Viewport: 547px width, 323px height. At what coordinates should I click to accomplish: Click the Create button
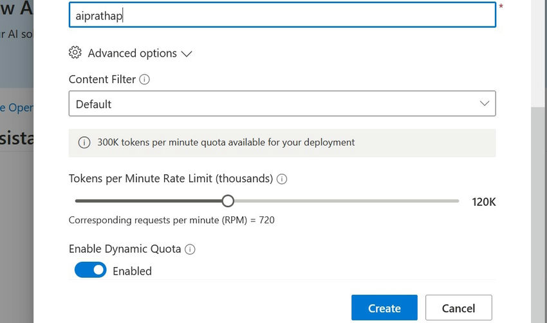point(384,308)
